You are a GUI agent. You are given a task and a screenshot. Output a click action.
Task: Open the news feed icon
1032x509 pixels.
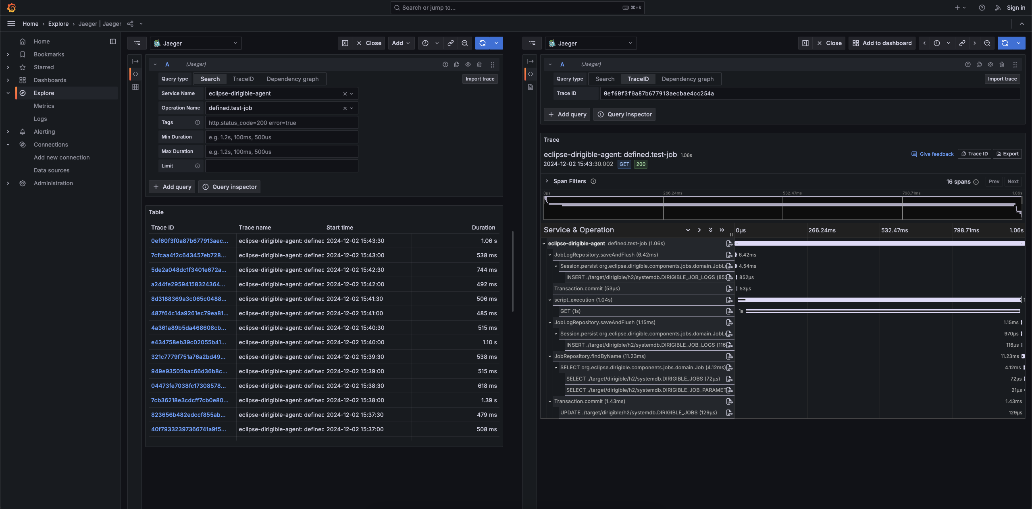click(998, 8)
